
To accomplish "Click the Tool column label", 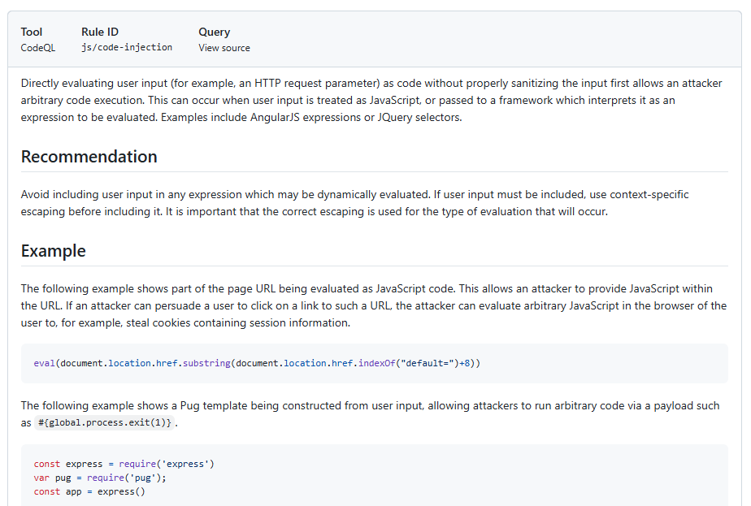I will click(32, 32).
